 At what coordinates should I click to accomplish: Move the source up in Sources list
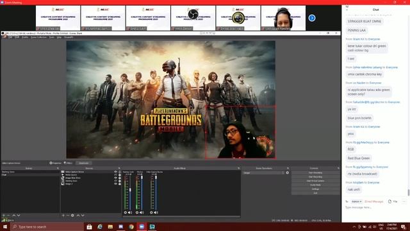coord(78,216)
